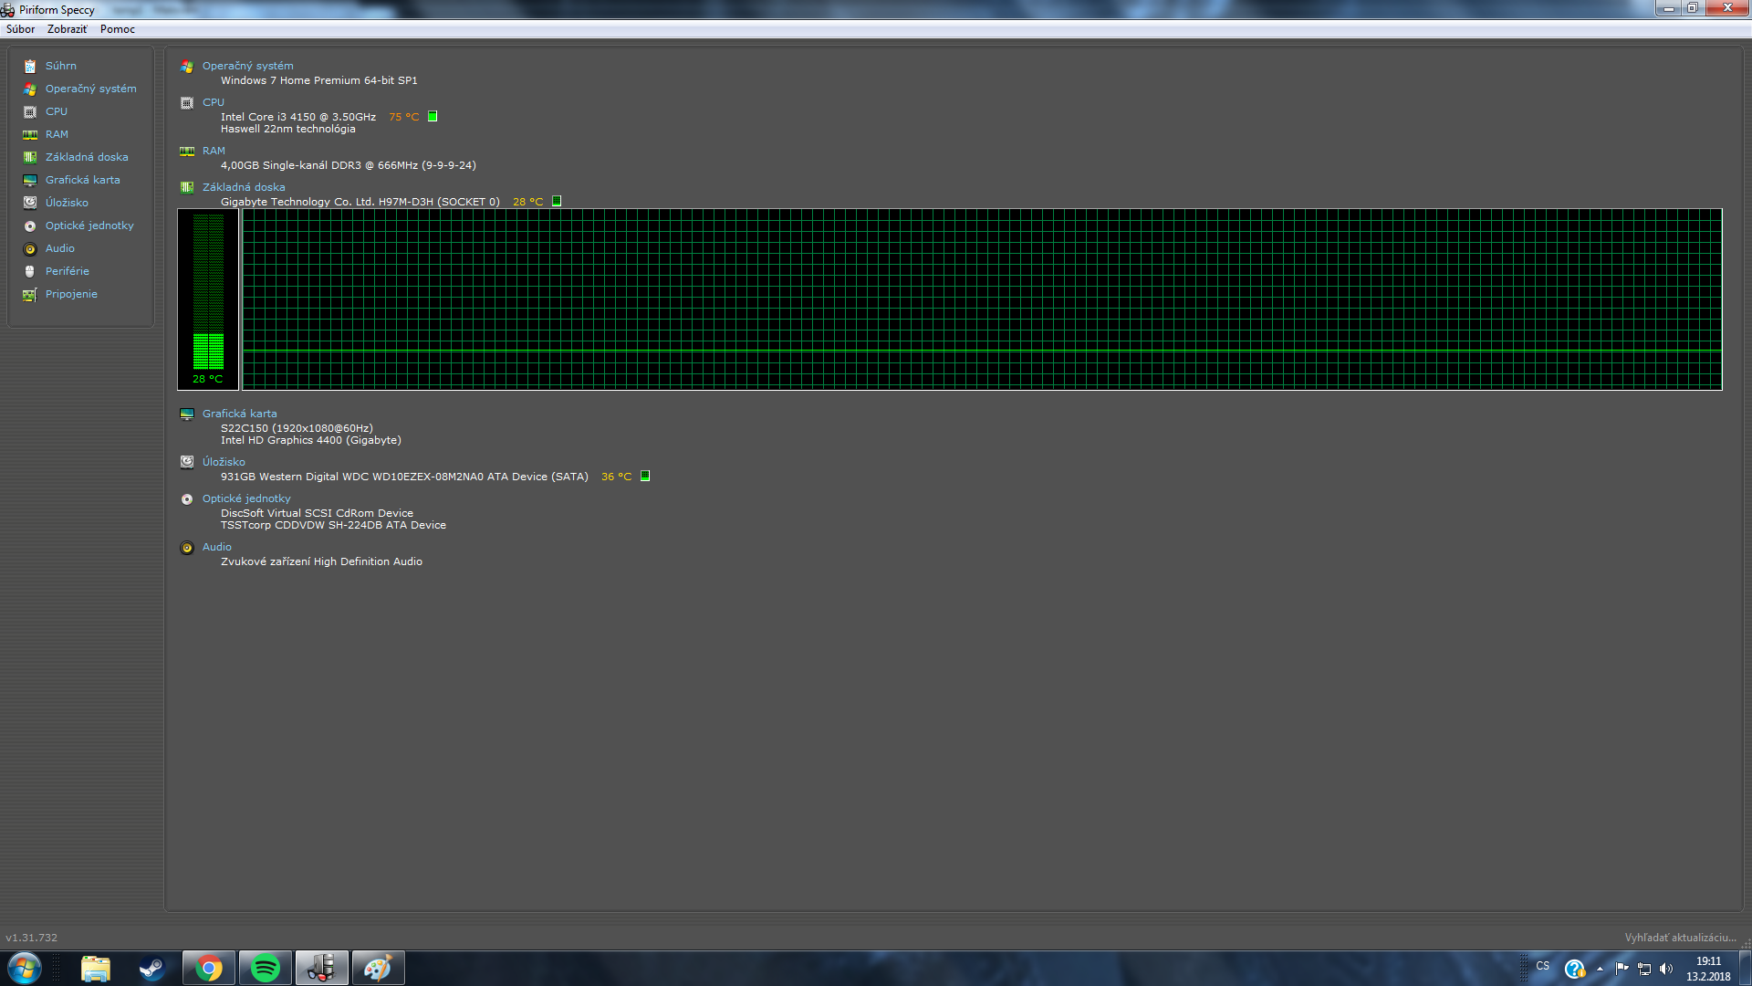1752x986 pixels.
Task: Open the Zobraziť menu
Action: coord(67,29)
